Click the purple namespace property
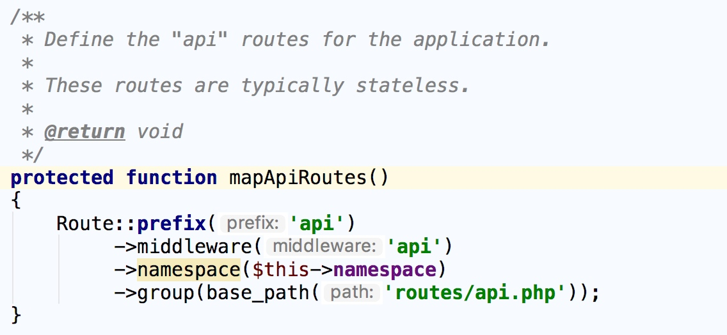This screenshot has width=727, height=335. click(385, 270)
